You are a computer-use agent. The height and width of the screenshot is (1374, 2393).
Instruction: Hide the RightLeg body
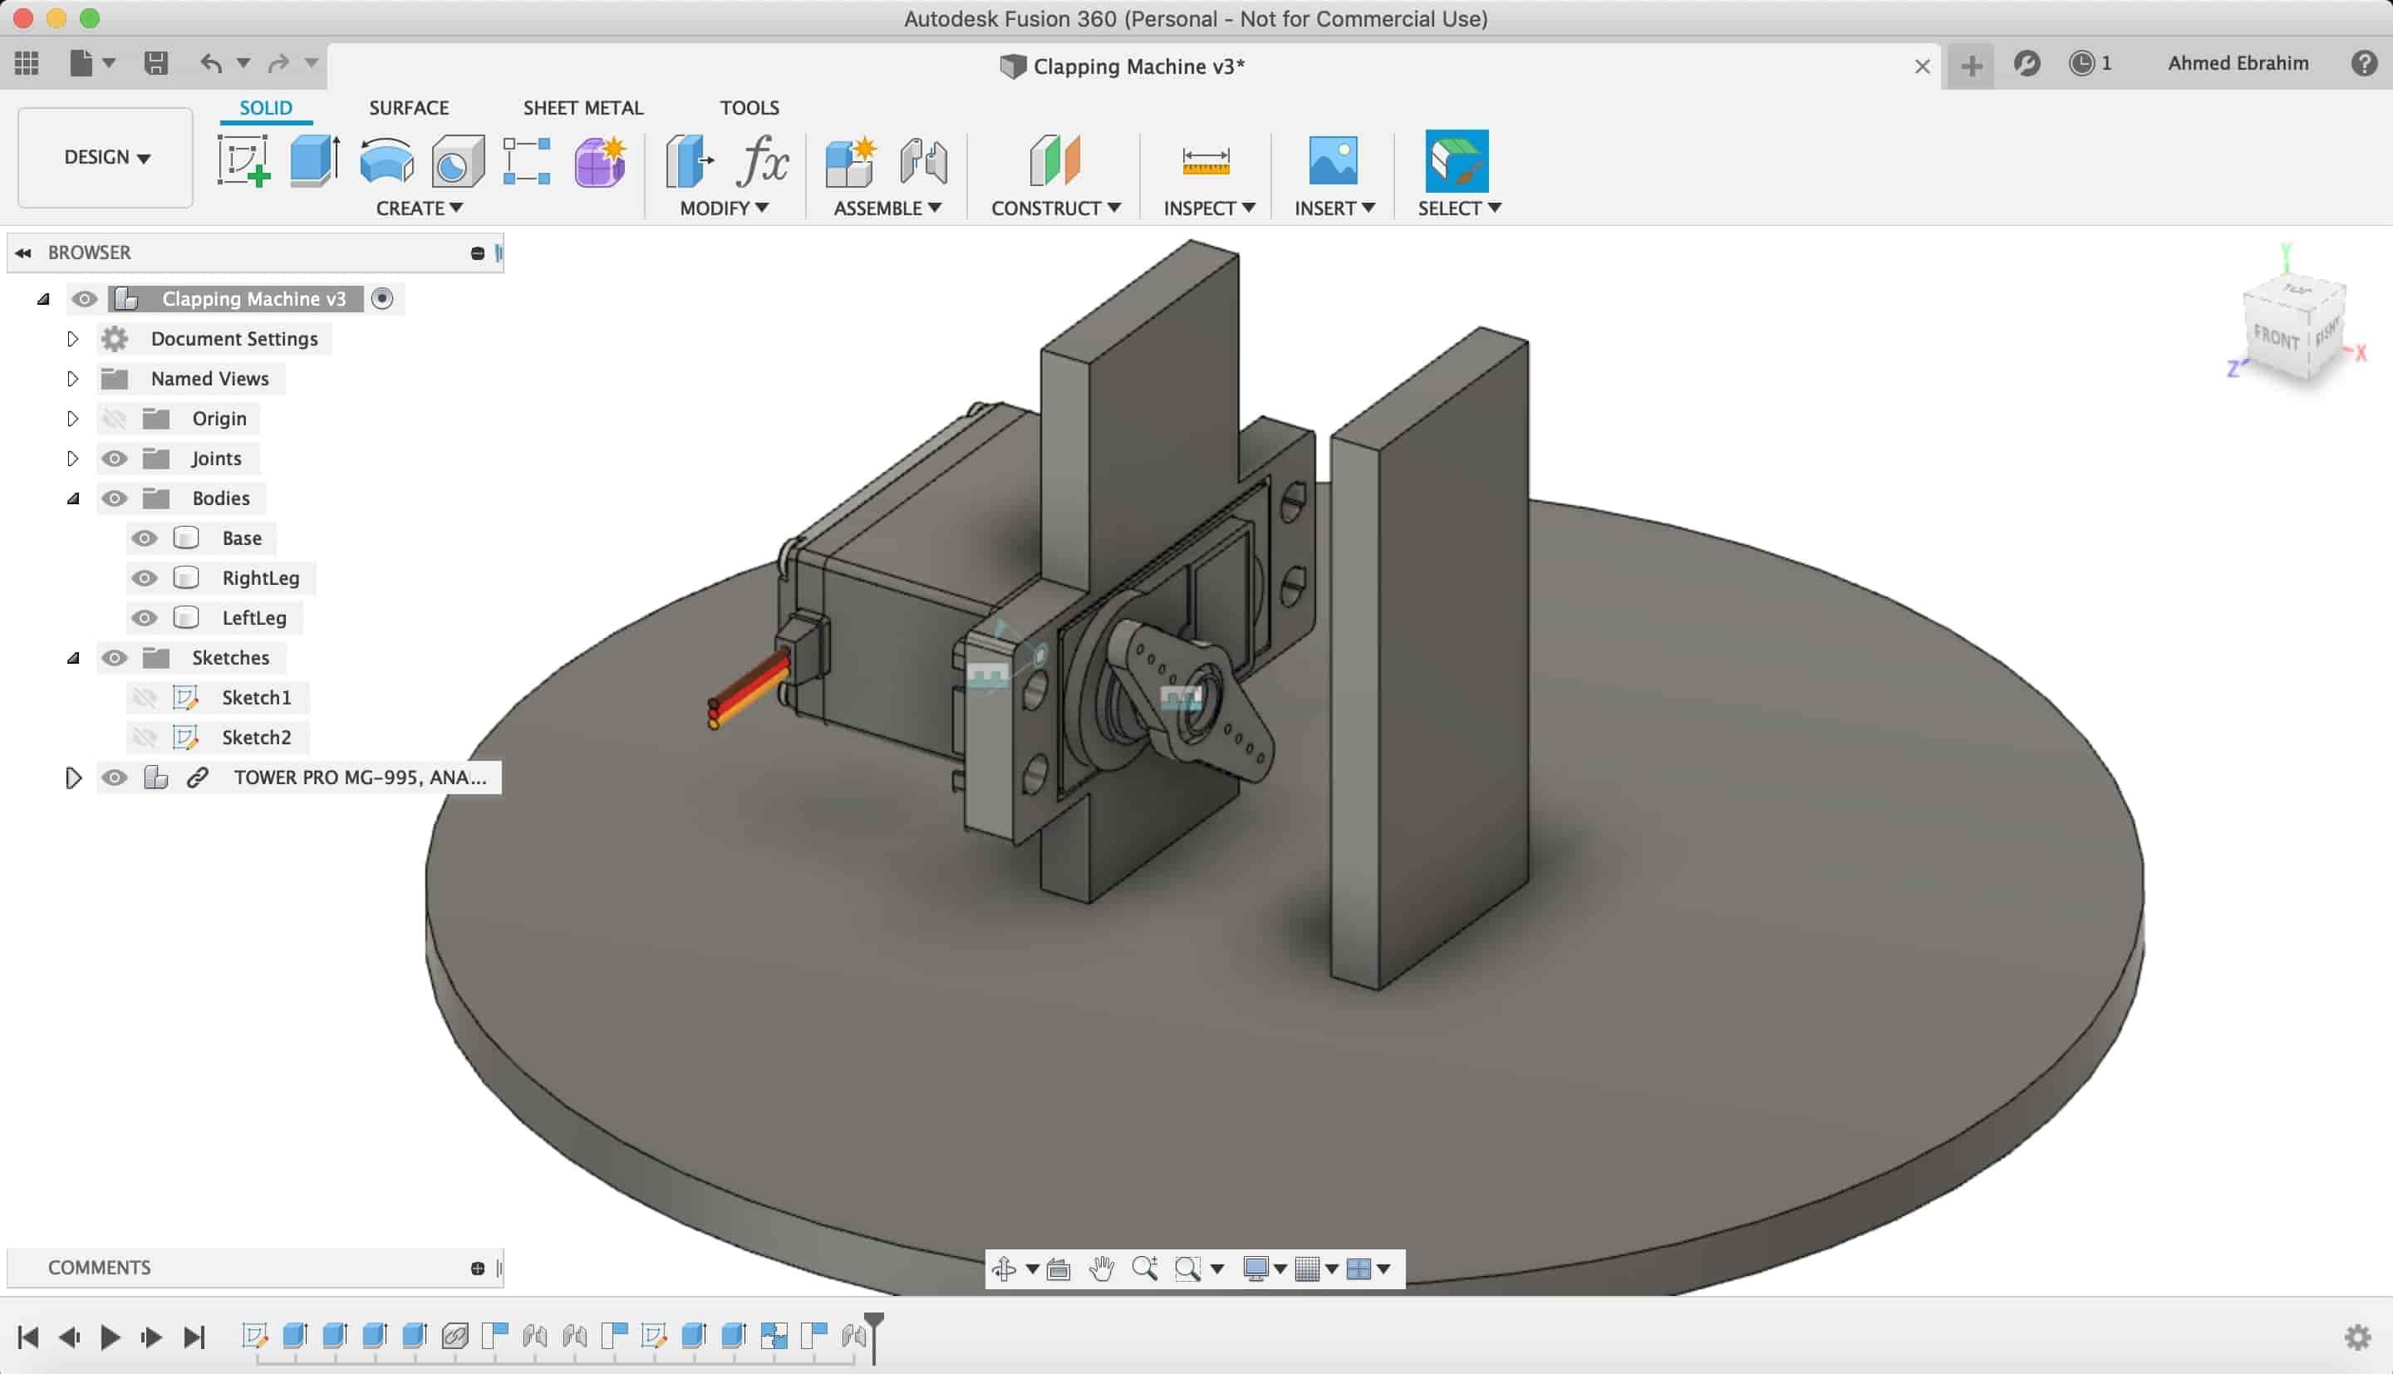click(144, 577)
